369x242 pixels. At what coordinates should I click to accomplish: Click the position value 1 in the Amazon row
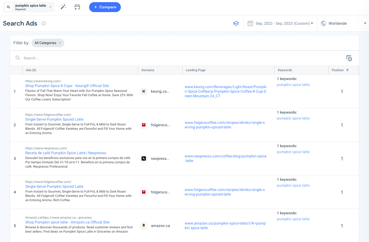point(342,226)
